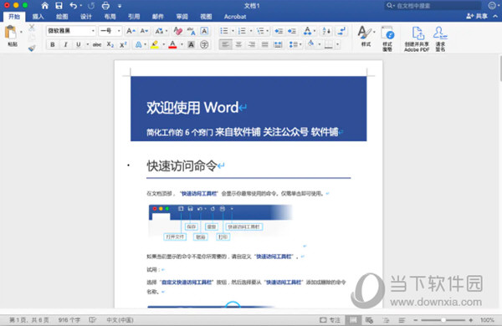Adjust the zoom slider handle
This screenshot has height=326, width=502.
coord(443,320)
